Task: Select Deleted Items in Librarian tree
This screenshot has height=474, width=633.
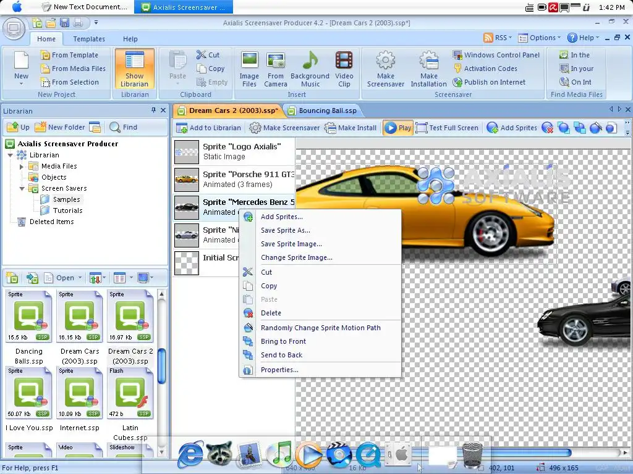Action: click(x=52, y=222)
